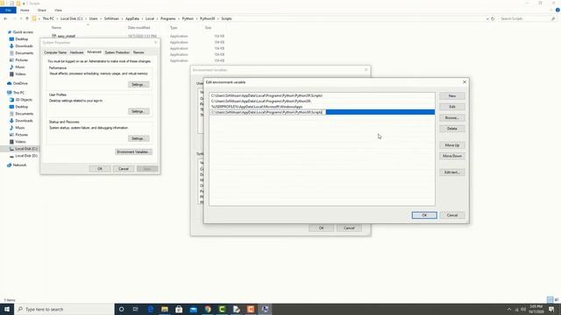Image resolution: width=561 pixels, height=315 pixels.
Task: Switch to details view icon in status bar
Action: (x=550, y=300)
